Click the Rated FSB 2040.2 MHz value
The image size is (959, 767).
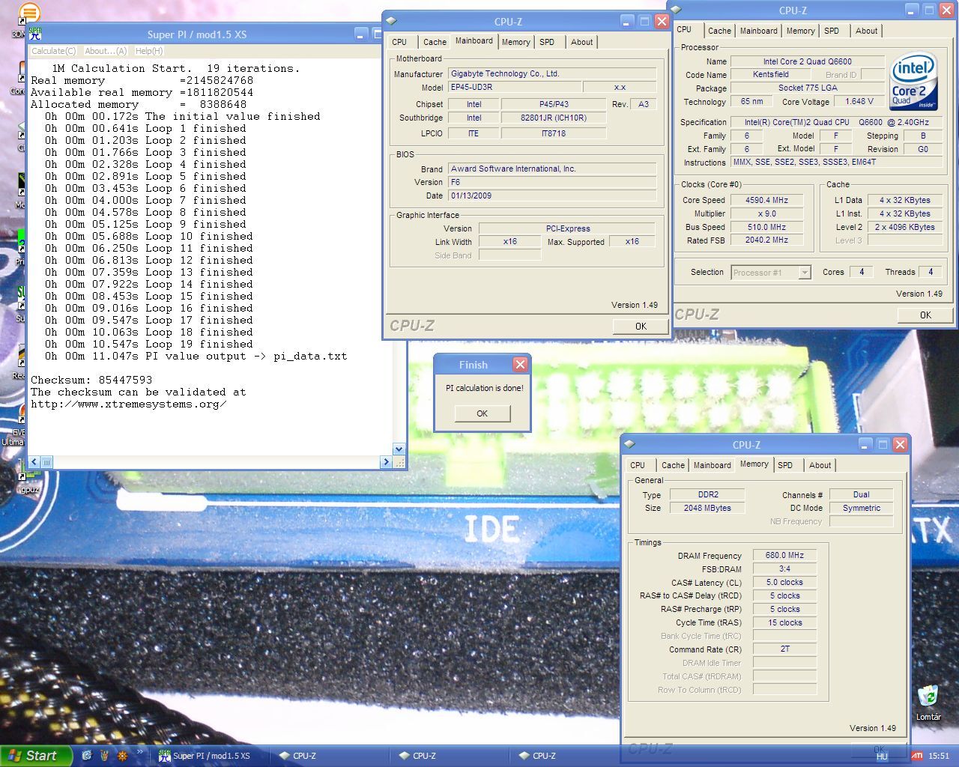766,240
